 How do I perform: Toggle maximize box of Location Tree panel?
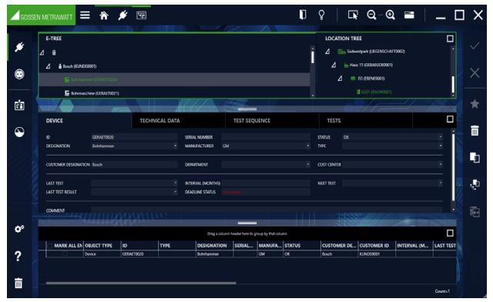coord(450,39)
